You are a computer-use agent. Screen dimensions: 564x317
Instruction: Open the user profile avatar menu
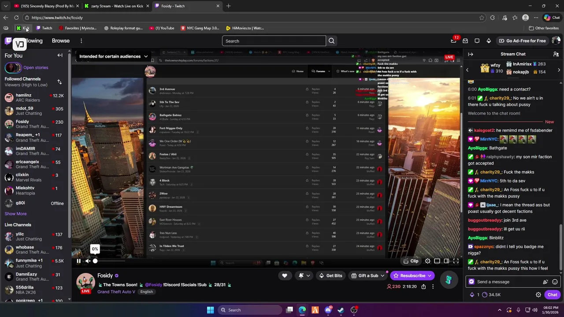tap(556, 41)
